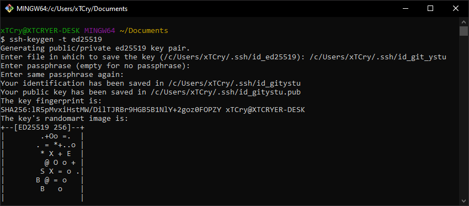
Task: Click the Enter passphrase (empty for no passphrase) line
Action: pyautogui.click(x=95, y=66)
